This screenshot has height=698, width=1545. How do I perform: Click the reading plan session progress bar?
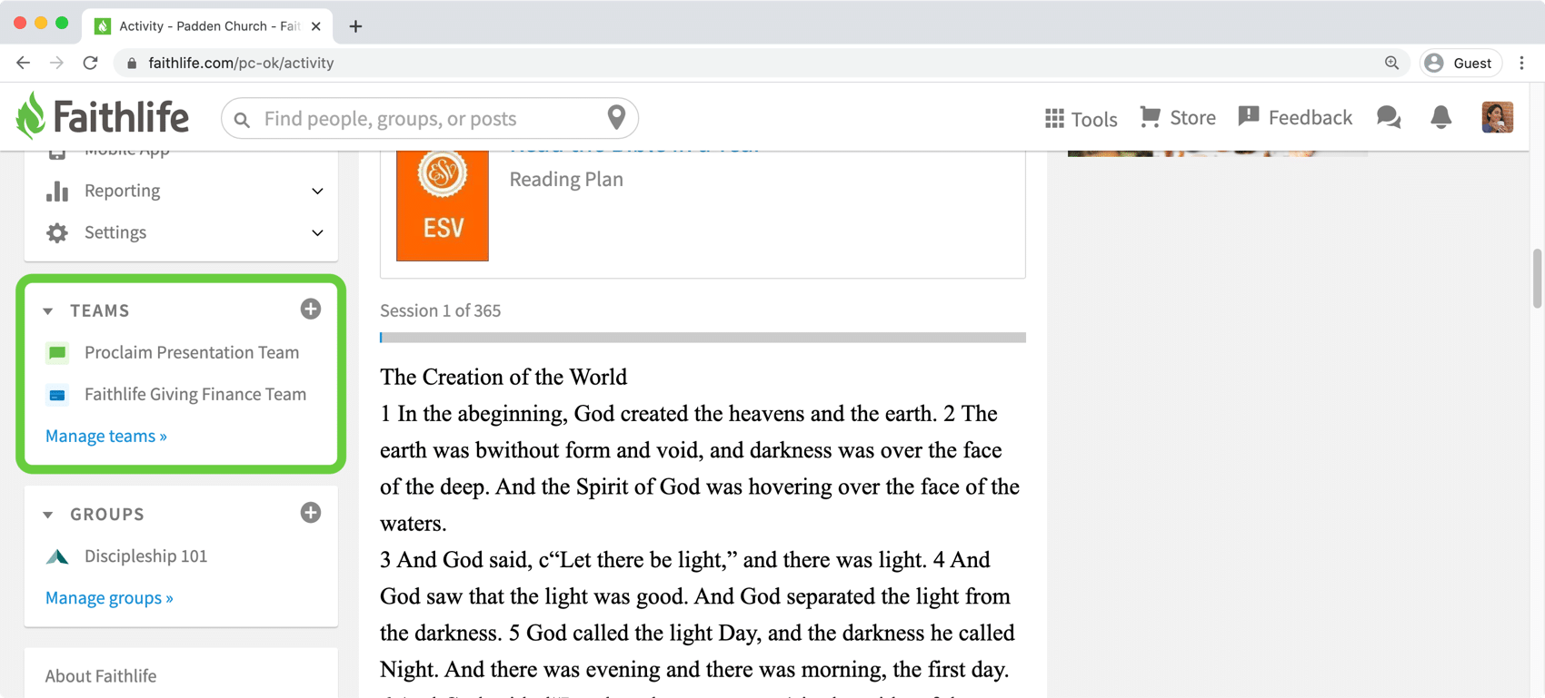(x=703, y=338)
